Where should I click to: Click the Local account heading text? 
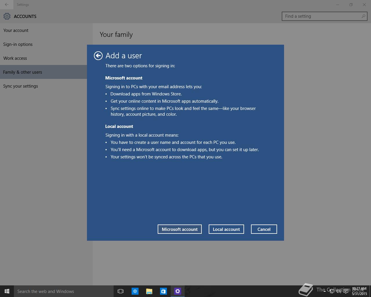tap(119, 126)
